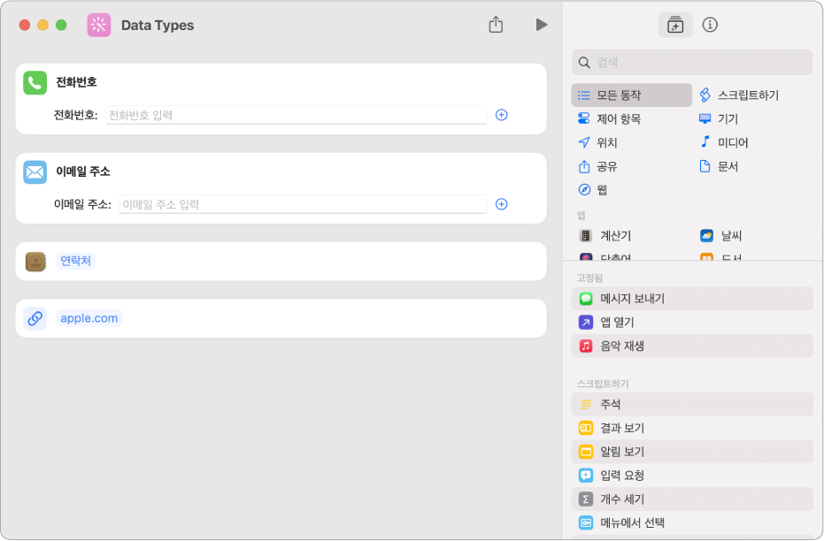Select the 제어 항목 category

[x=609, y=118]
